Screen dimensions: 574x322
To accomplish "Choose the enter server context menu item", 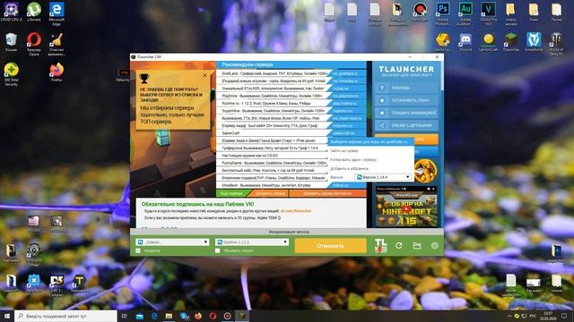I will [344, 151].
